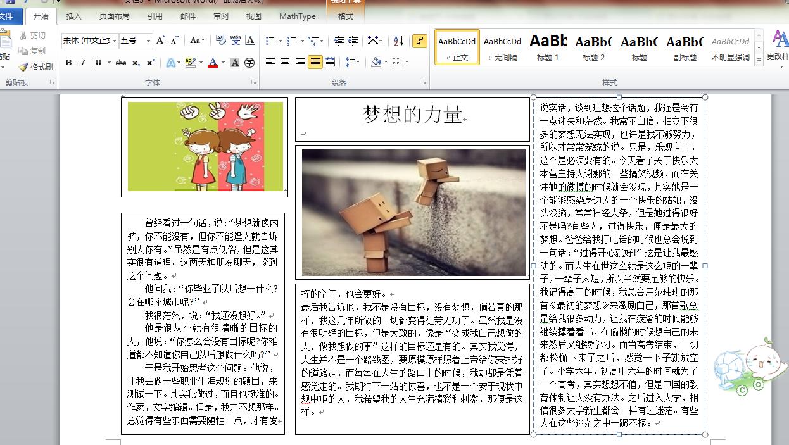Open the MathType ribbon tab

pos(297,16)
